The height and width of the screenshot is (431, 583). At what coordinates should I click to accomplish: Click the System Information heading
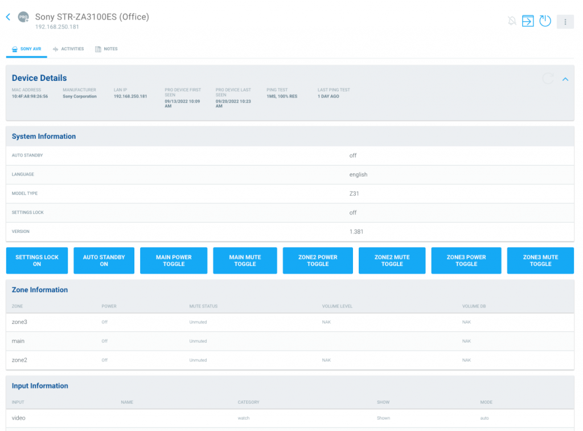(x=43, y=137)
